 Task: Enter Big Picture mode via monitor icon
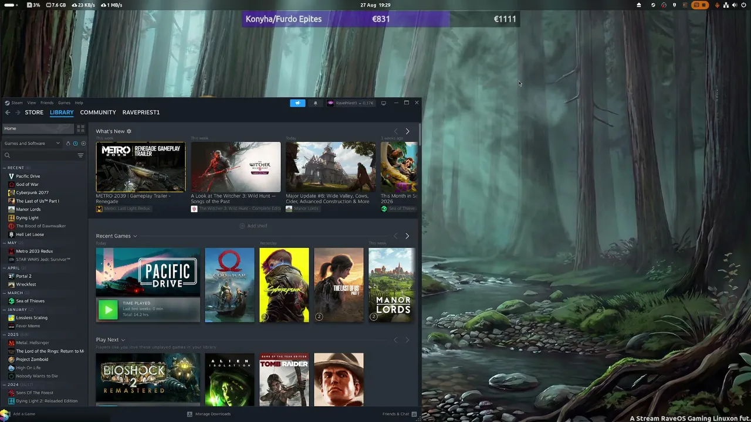pos(383,103)
